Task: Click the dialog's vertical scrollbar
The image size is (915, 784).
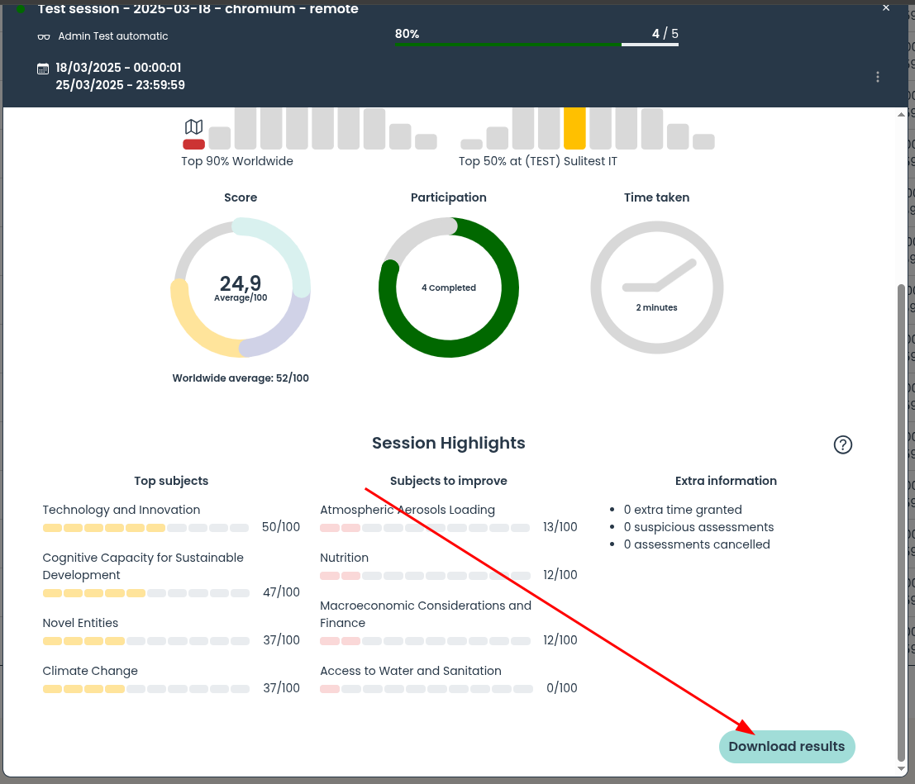Action: tap(901, 520)
